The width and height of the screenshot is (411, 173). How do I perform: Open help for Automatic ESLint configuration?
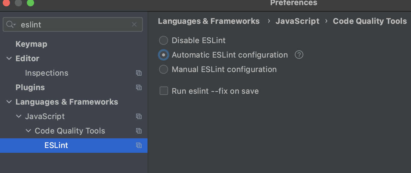pos(299,55)
